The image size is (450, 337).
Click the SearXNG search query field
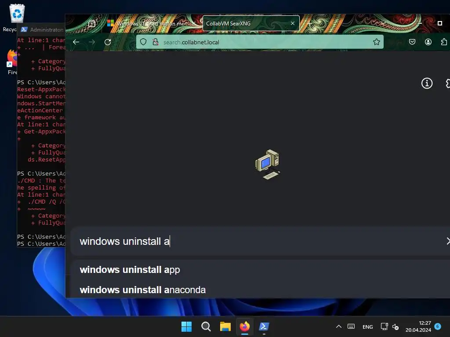point(258,241)
